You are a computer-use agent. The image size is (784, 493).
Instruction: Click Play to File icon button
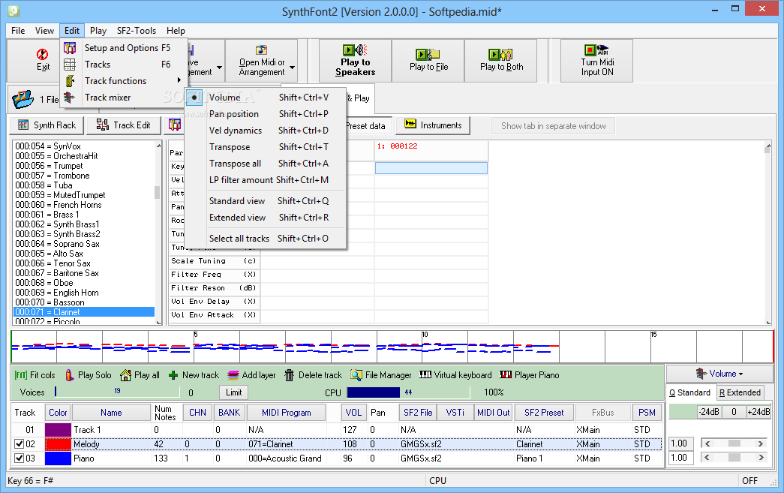[428, 61]
